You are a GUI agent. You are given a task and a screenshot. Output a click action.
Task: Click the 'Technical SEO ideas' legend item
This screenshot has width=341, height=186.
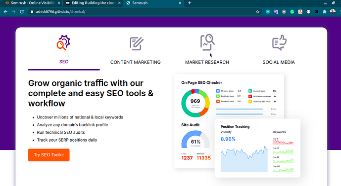(x=262, y=102)
